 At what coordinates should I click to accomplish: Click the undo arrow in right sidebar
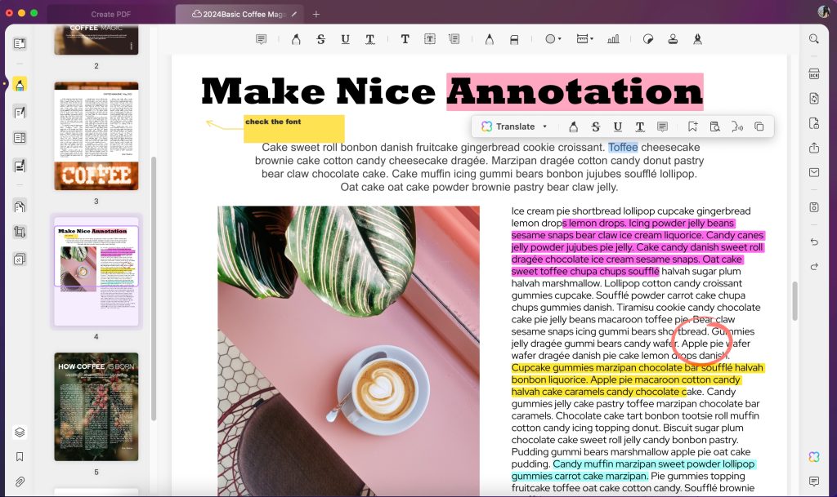click(x=813, y=242)
